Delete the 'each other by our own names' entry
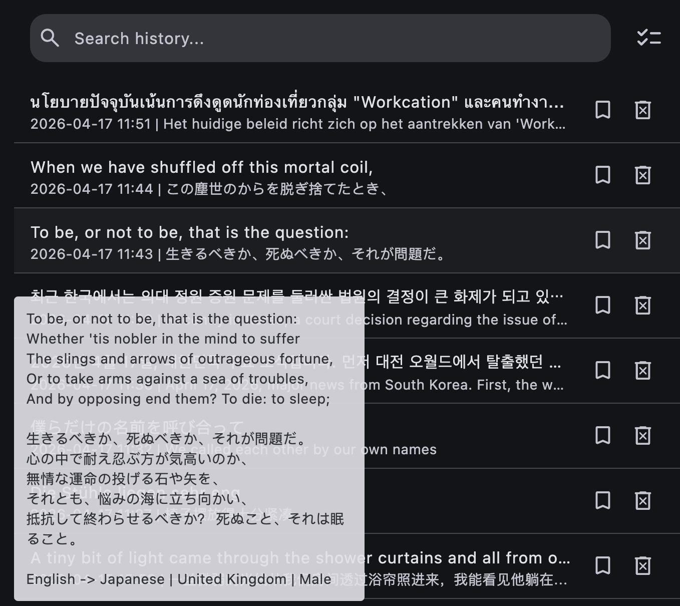The height and width of the screenshot is (606, 680). click(643, 435)
